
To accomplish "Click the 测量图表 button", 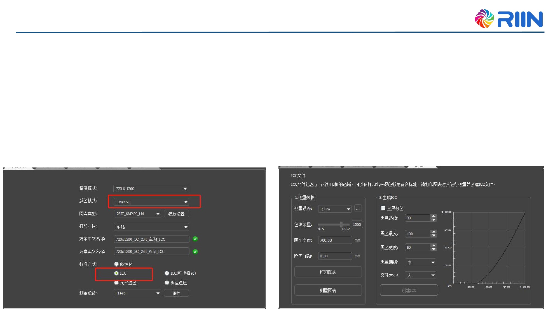I will pyautogui.click(x=328, y=290).
